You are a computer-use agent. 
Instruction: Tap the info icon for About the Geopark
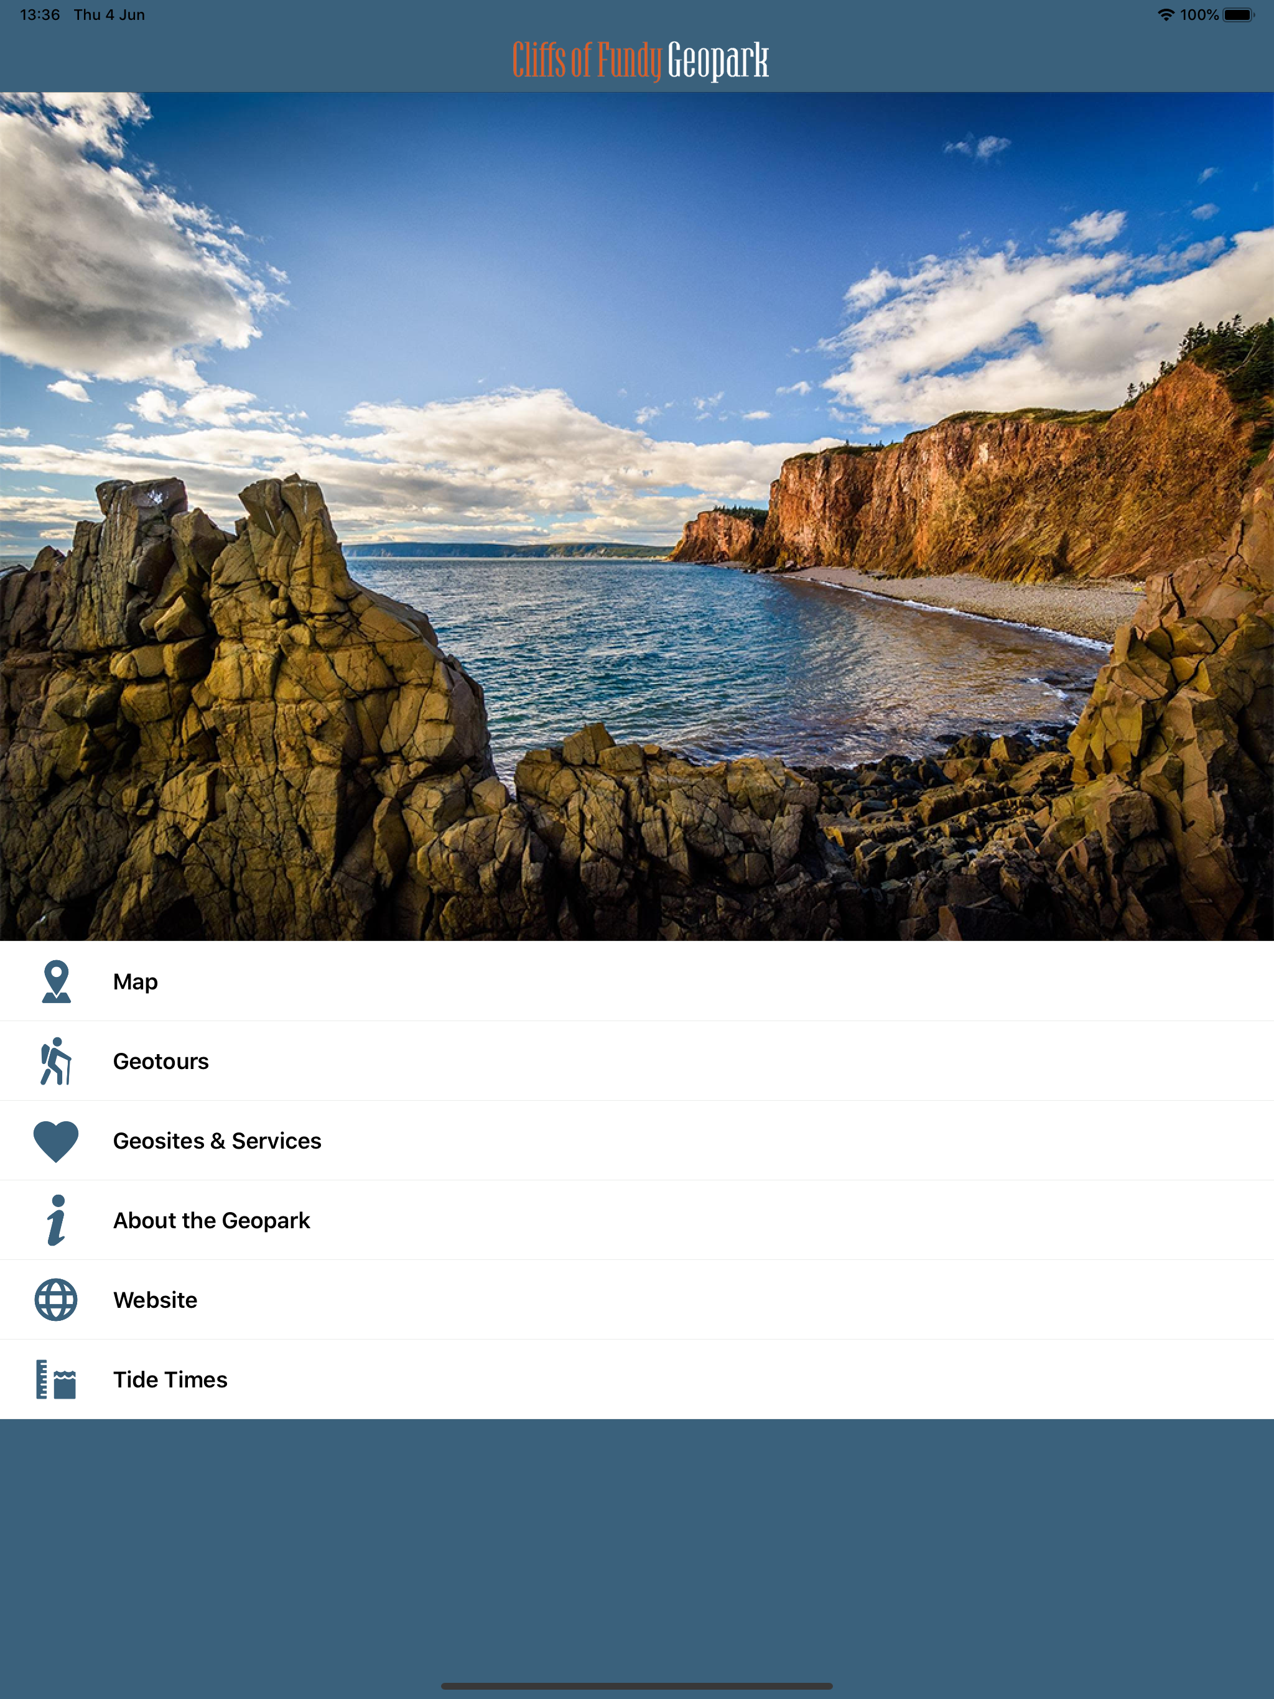click(56, 1220)
